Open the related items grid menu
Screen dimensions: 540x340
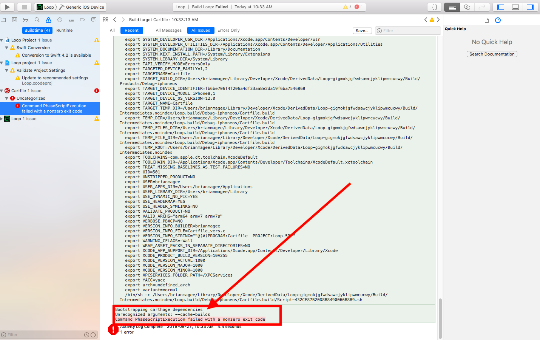coord(106,20)
